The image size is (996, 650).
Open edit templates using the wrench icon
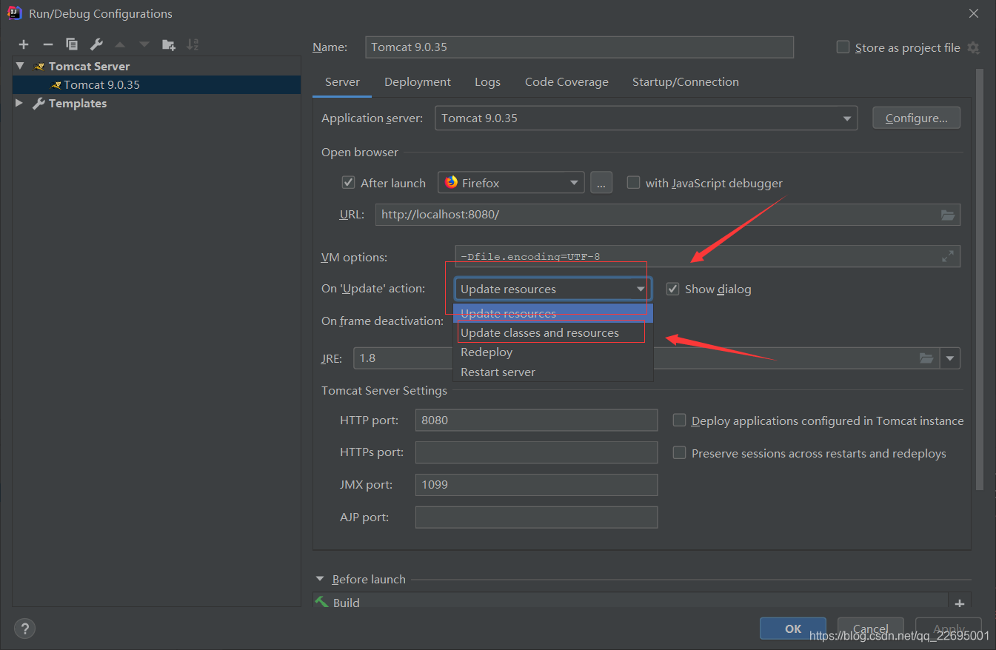pyautogui.click(x=96, y=44)
